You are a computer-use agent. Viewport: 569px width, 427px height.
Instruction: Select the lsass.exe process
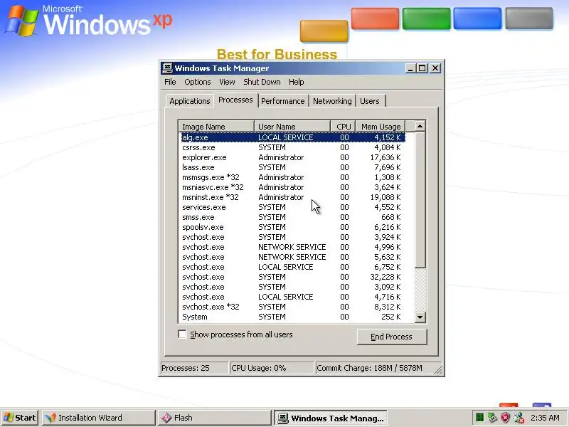click(292, 167)
